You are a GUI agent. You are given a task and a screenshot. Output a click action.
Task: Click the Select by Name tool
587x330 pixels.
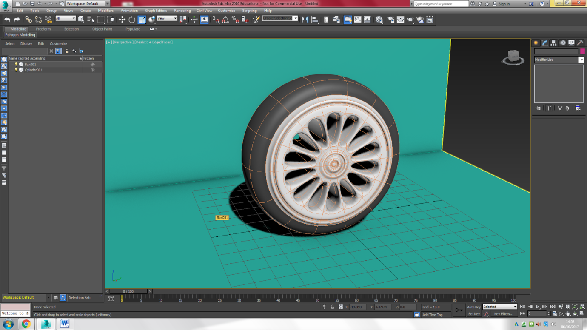pyautogui.click(x=91, y=19)
